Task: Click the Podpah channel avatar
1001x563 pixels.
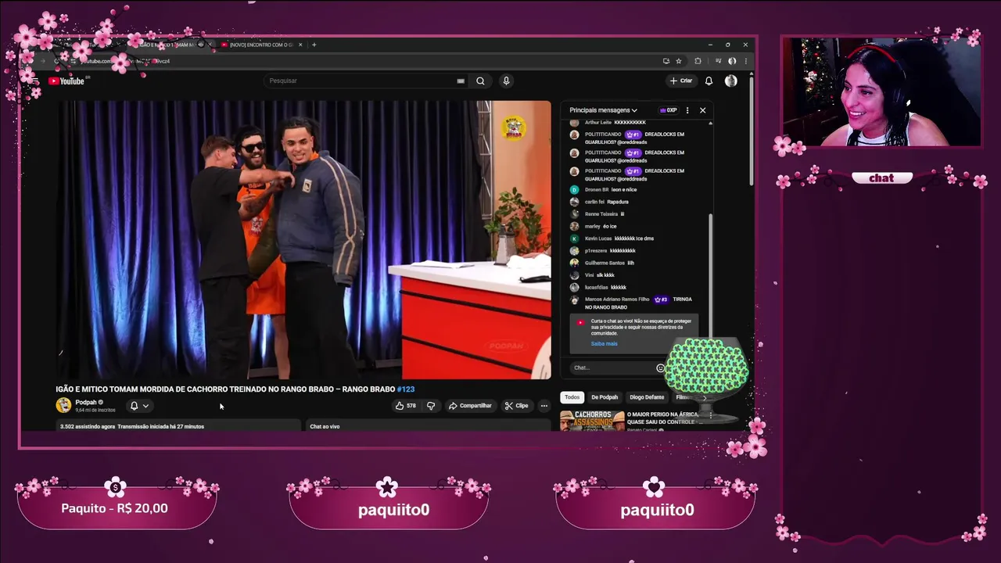Action: [63, 405]
